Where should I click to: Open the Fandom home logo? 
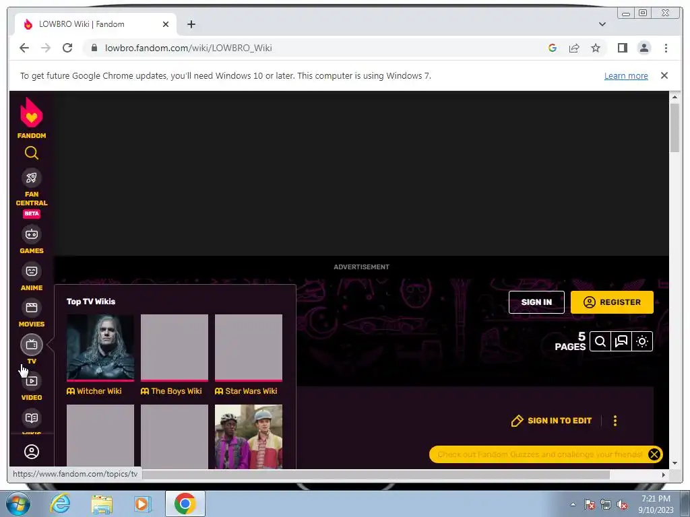coord(31,118)
